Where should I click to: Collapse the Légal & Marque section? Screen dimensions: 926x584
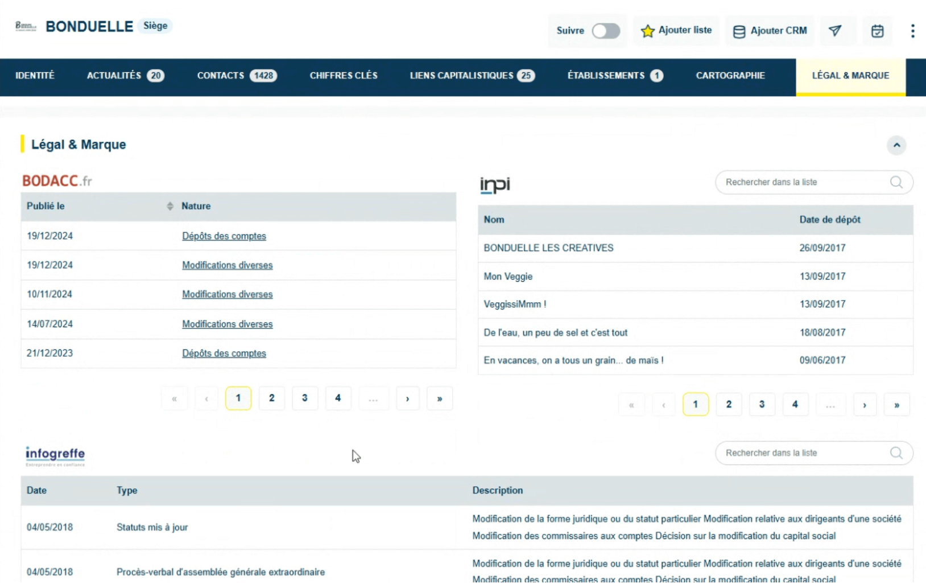click(896, 145)
